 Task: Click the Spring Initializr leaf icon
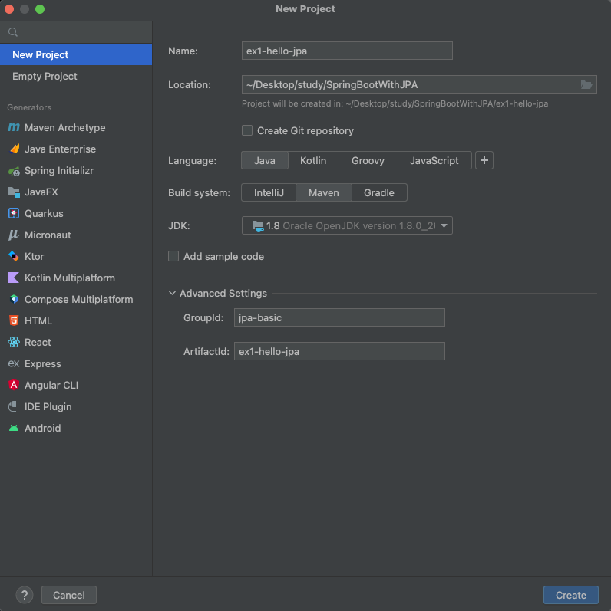(14, 171)
